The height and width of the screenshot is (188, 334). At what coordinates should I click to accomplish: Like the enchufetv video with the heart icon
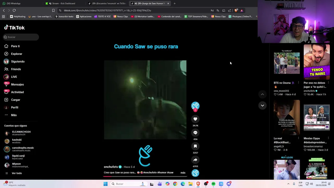pos(195,119)
